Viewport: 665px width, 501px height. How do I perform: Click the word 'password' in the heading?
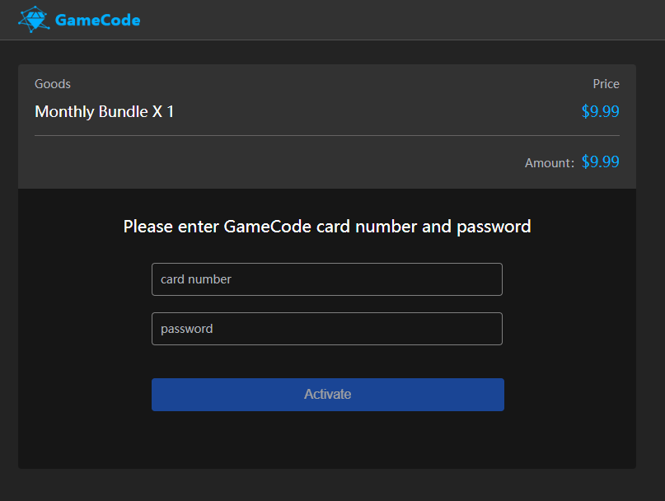[x=494, y=227]
